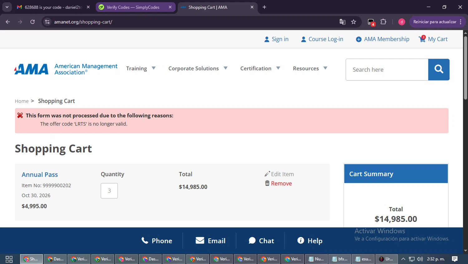Open a new browser tab
The image size is (468, 264).
tap(264, 7)
